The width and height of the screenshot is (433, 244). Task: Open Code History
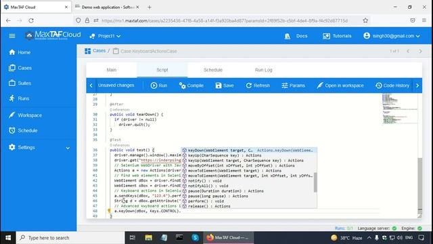392,85
